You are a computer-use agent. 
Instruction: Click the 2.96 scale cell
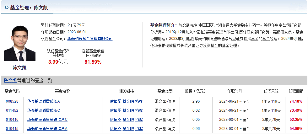point(196,101)
